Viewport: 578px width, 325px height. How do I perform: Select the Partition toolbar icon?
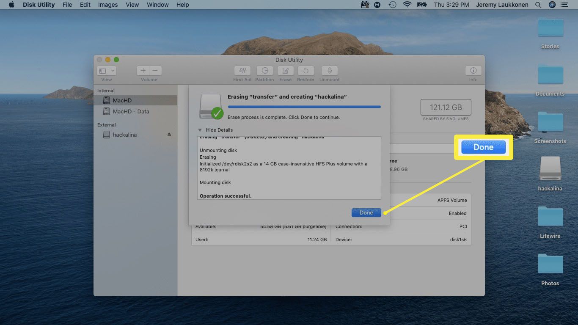pyautogui.click(x=265, y=71)
